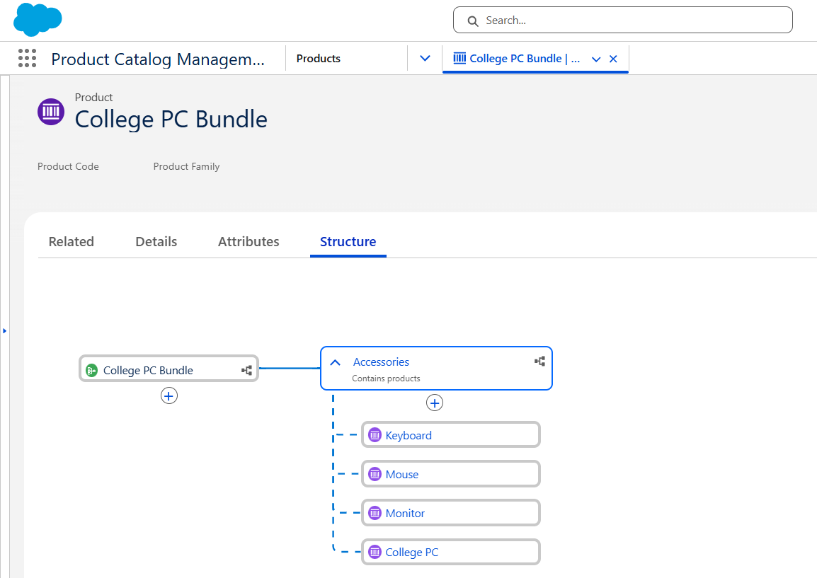Click plus button below Accessories group

pyautogui.click(x=435, y=403)
